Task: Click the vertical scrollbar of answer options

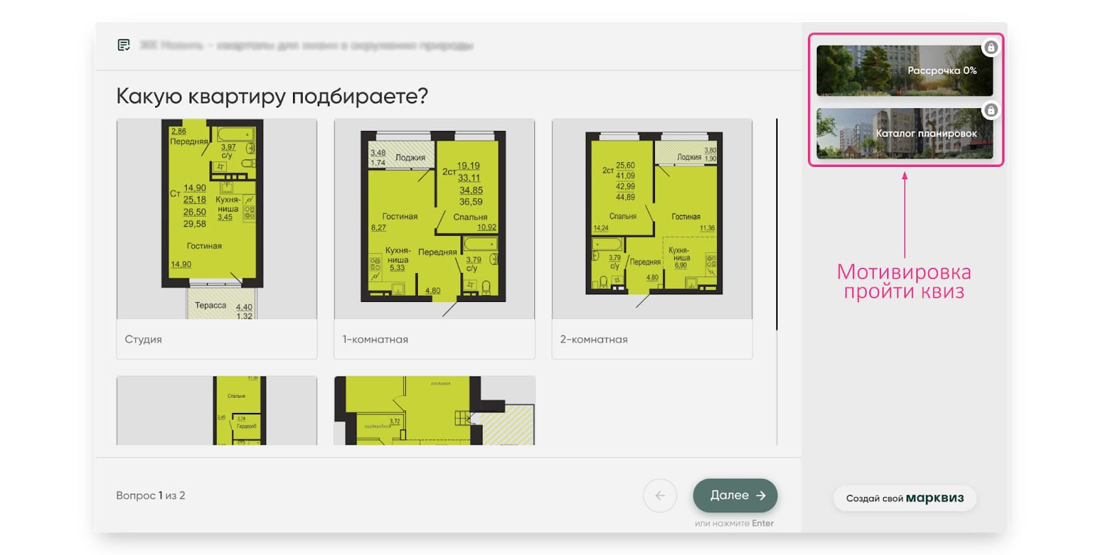Action: (x=777, y=224)
